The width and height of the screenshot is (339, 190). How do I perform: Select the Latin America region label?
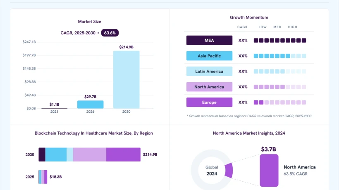(209, 71)
